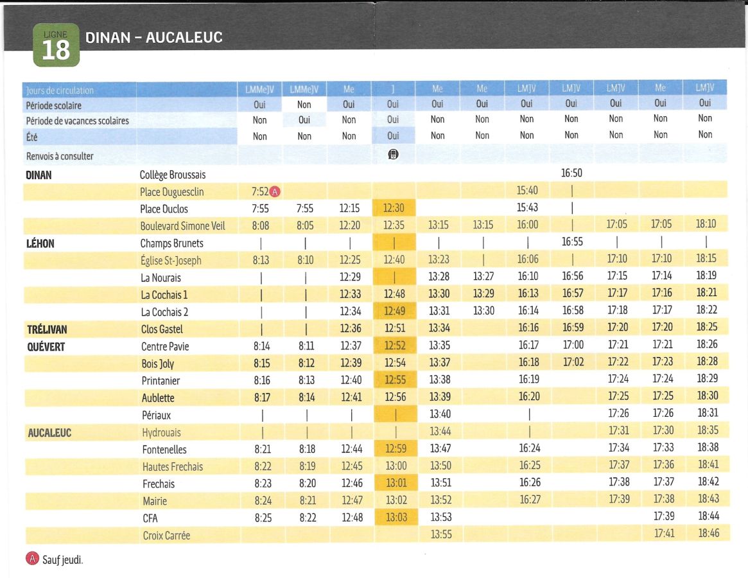Select the La Nourais stop name

pyautogui.click(x=161, y=278)
